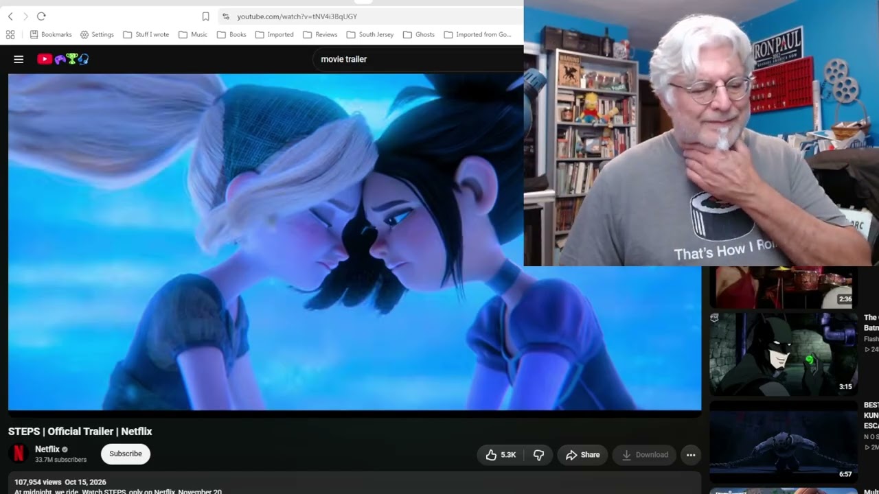Open the recommended video lasting 2:36
Image resolution: width=879 pixels, height=494 pixels.
tap(784, 287)
